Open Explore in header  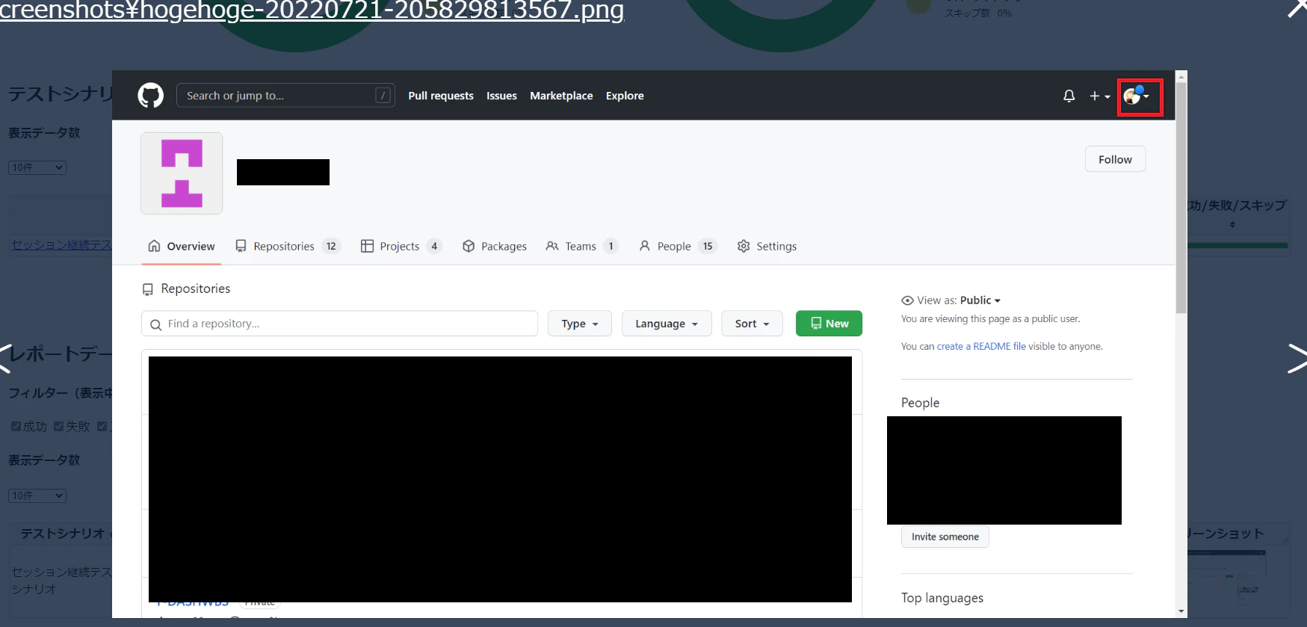625,96
